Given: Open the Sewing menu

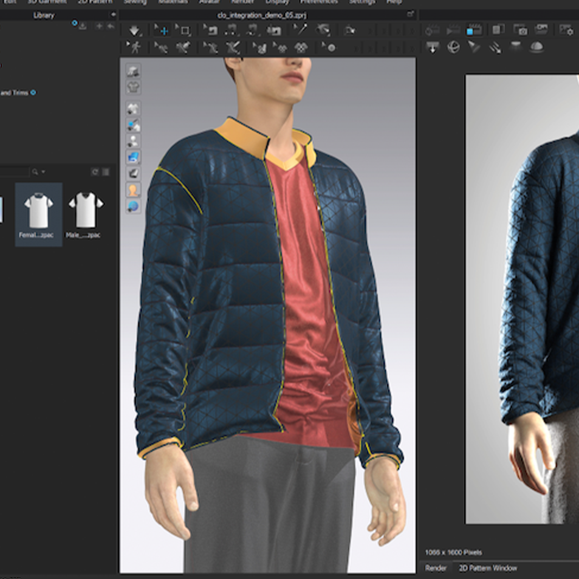Looking at the screenshot, I should [135, 2].
